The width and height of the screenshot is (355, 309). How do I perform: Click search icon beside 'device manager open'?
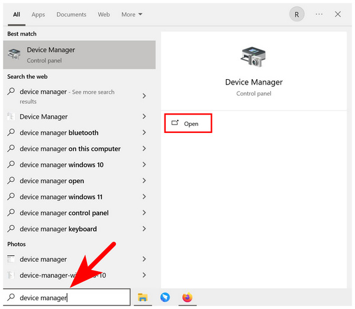coord(11,180)
